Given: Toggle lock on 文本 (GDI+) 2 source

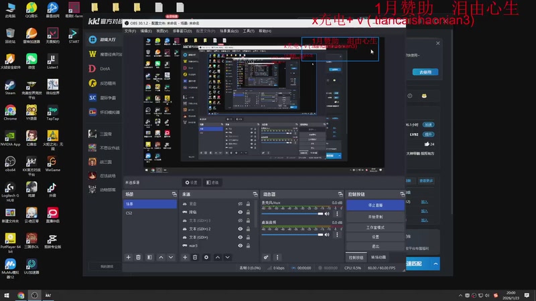Looking at the screenshot, I should [248, 229].
